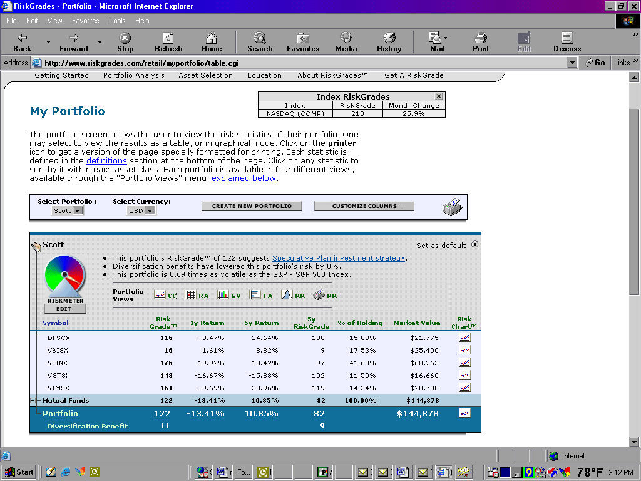The image size is (641, 481).
Task: Open the Help menu
Action: pos(142,21)
